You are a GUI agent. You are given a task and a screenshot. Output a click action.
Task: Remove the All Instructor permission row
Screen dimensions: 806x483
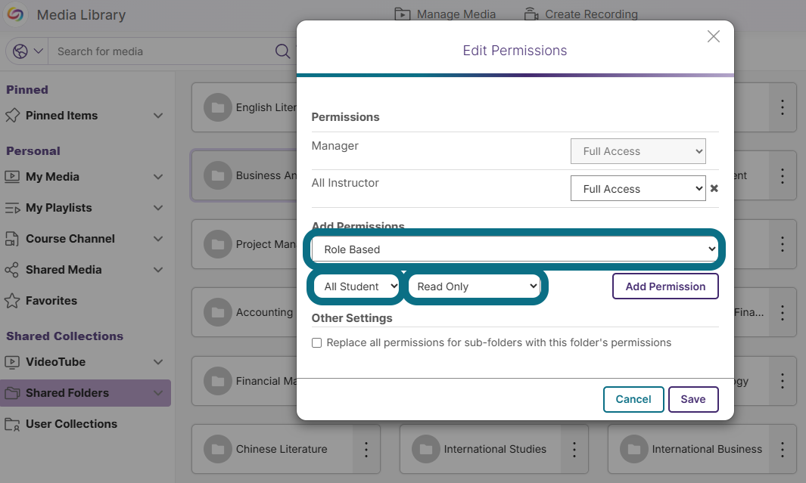[714, 189]
